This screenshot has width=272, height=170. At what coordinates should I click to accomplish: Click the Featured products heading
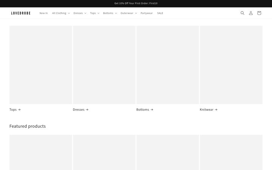(28, 126)
